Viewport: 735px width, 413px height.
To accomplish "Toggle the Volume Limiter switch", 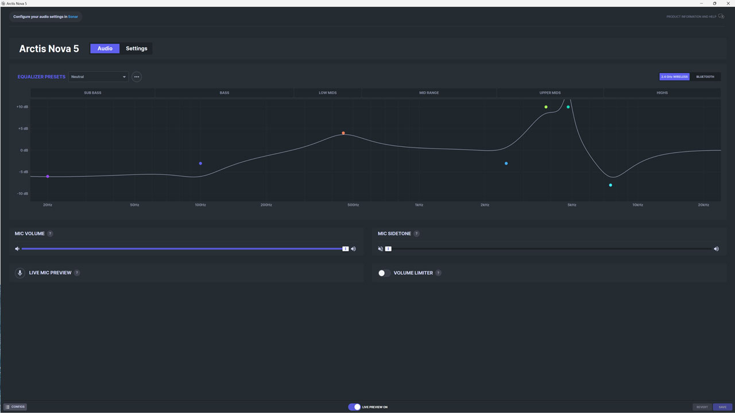I will [384, 273].
